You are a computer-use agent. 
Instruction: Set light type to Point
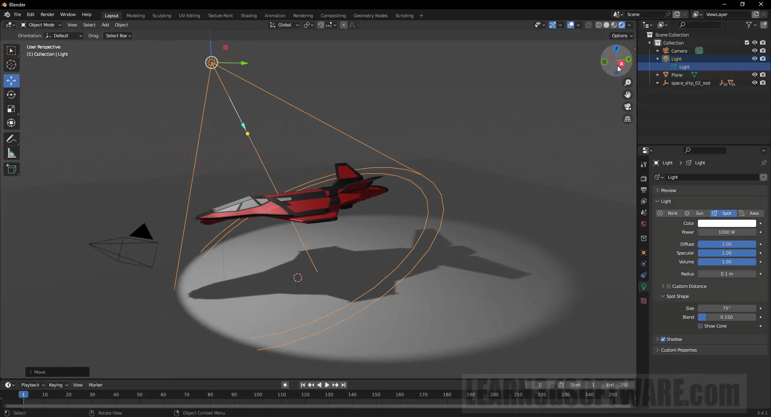tap(668, 213)
